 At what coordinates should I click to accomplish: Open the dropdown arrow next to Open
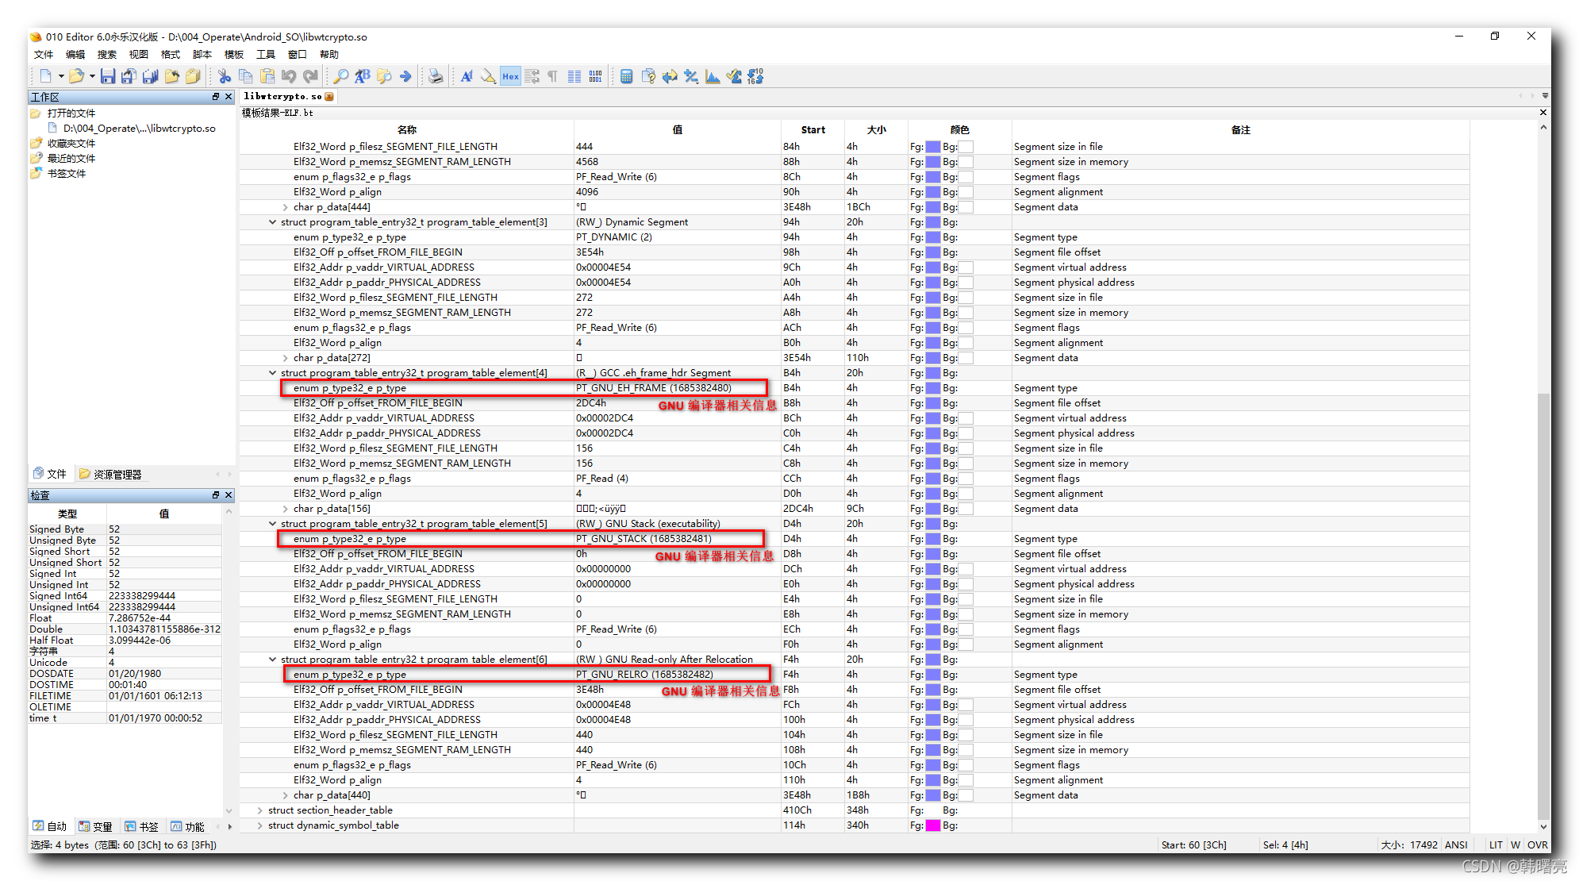point(92,76)
